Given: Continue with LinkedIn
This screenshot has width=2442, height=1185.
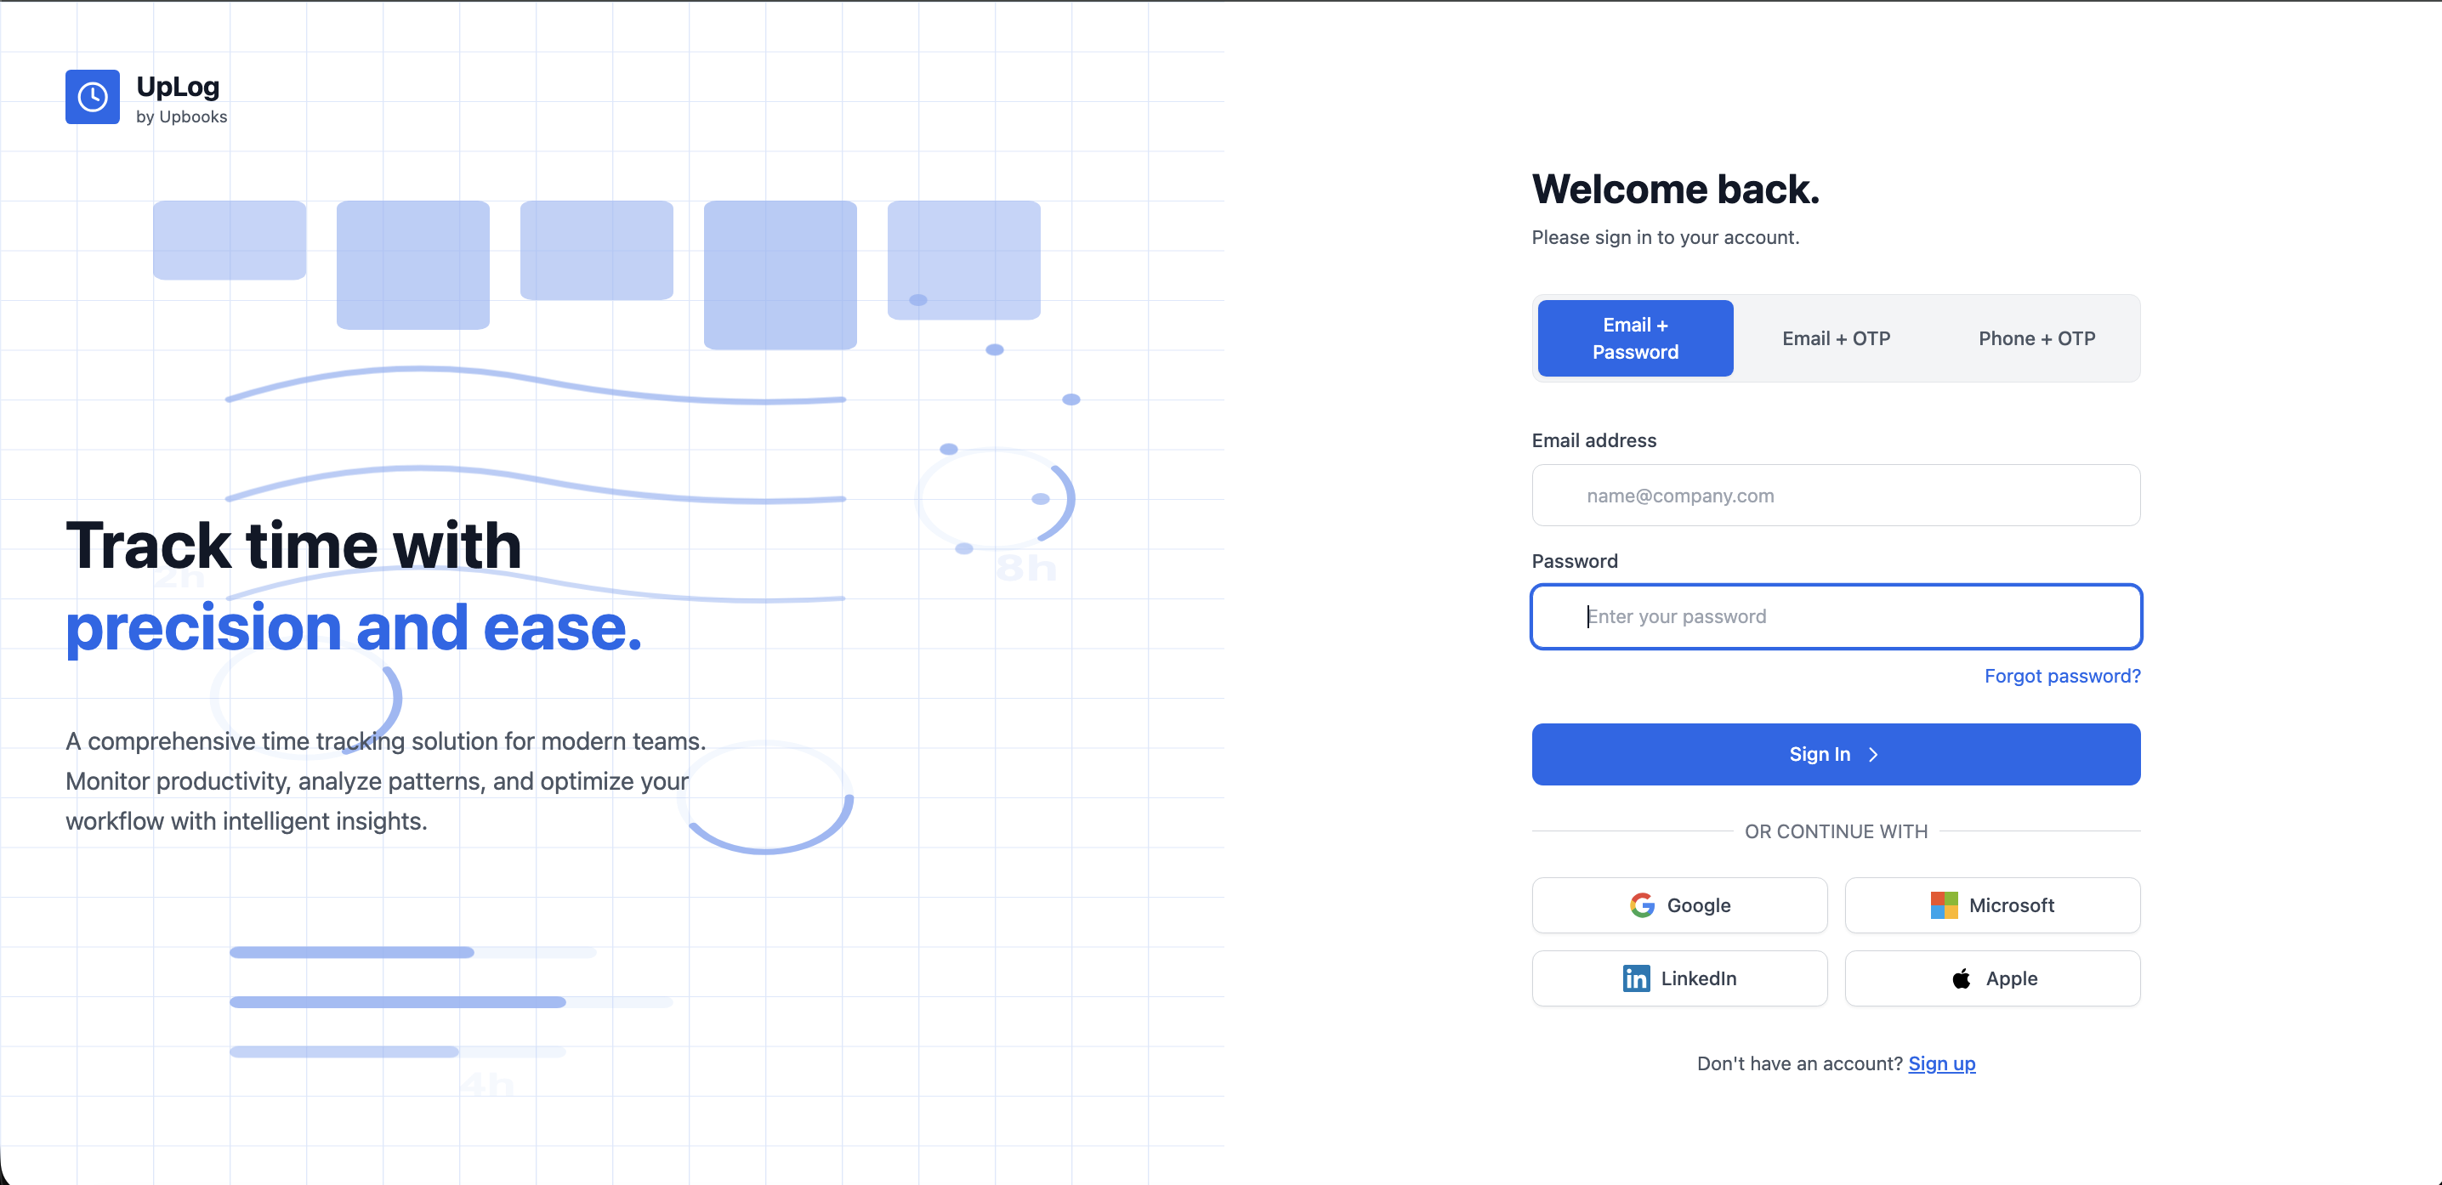Looking at the screenshot, I should [x=1678, y=978].
